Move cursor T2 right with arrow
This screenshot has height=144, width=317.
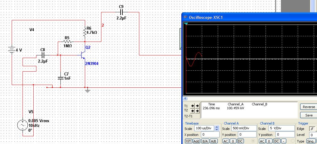click(197, 111)
